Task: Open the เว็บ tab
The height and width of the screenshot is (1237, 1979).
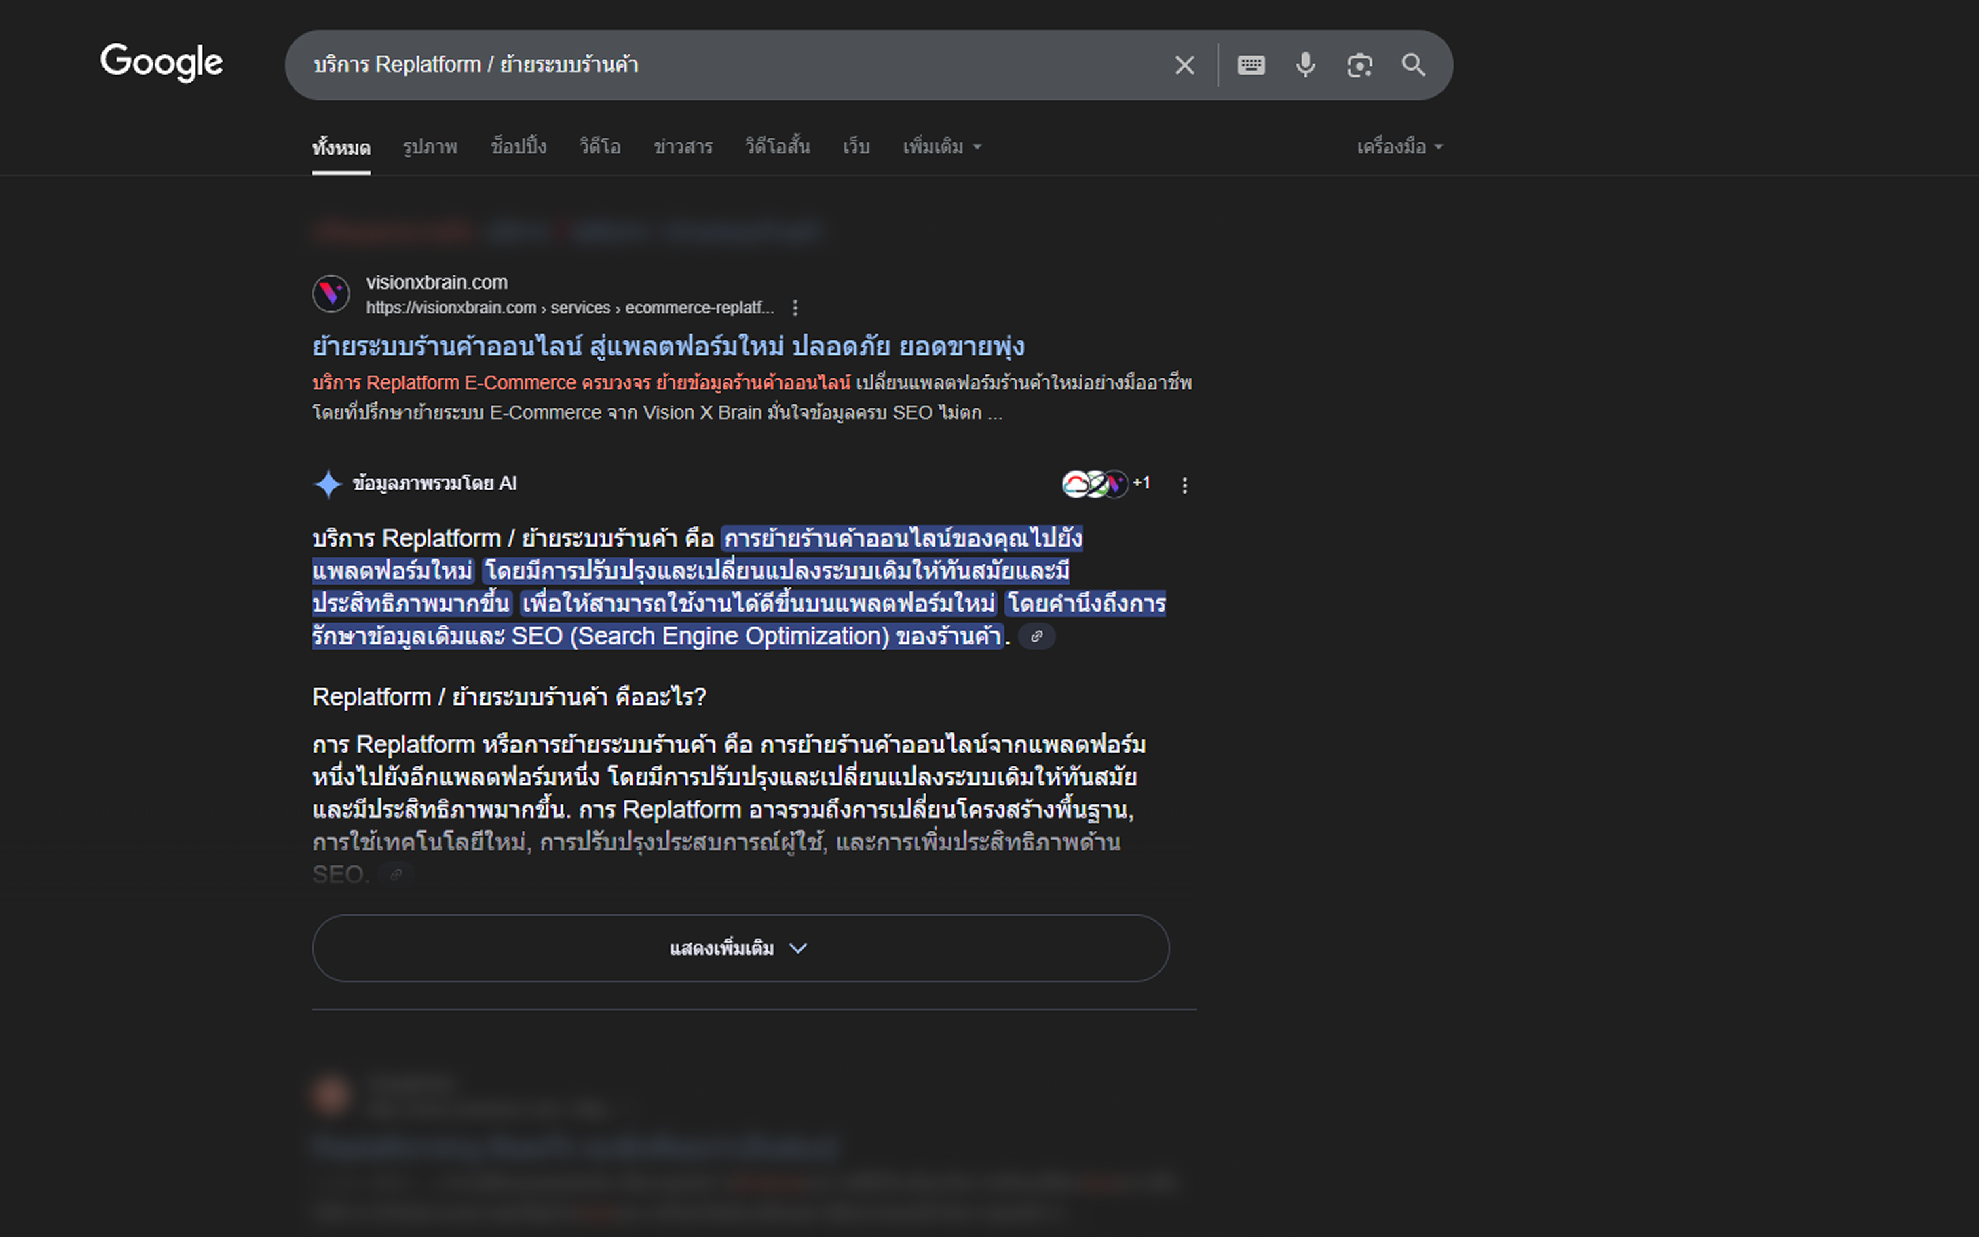Action: 856,147
